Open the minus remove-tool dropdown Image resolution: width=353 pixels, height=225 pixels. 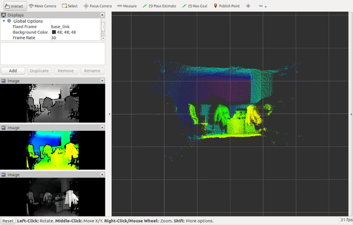click(x=262, y=6)
